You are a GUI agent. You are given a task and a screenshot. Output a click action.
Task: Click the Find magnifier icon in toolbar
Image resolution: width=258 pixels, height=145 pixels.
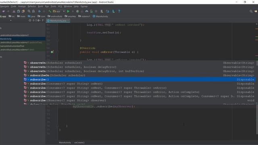click(29, 11)
